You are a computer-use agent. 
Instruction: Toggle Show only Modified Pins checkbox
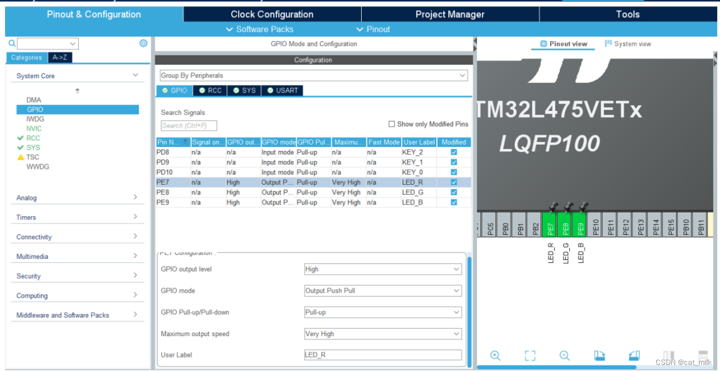pyautogui.click(x=392, y=124)
